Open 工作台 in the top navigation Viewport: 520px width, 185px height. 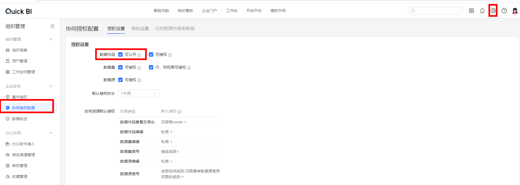click(232, 11)
